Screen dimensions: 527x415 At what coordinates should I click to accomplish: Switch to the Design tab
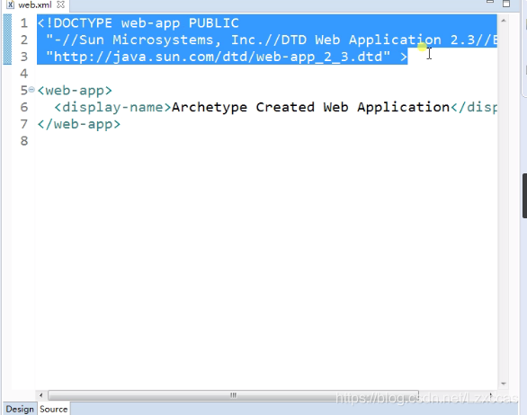(20, 409)
